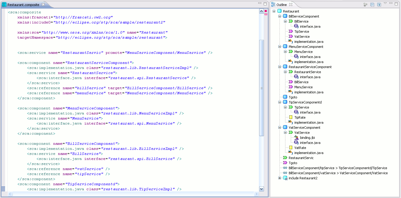The image size is (401, 198).
Task: Click the pink error marker atop overview ruler
Action: coord(266,11)
